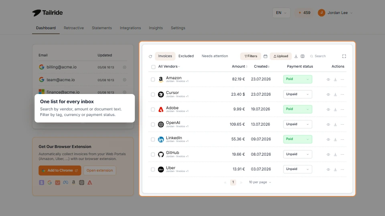Screen dimensions: 385x216
Task: Download the GitHub invoice
Action: [335, 154]
